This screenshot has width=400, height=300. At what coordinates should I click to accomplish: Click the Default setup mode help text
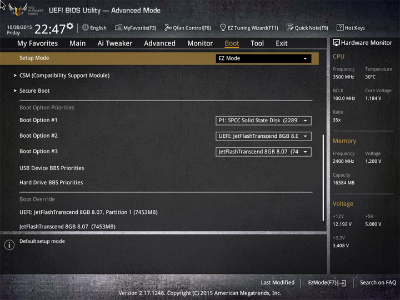(42, 241)
